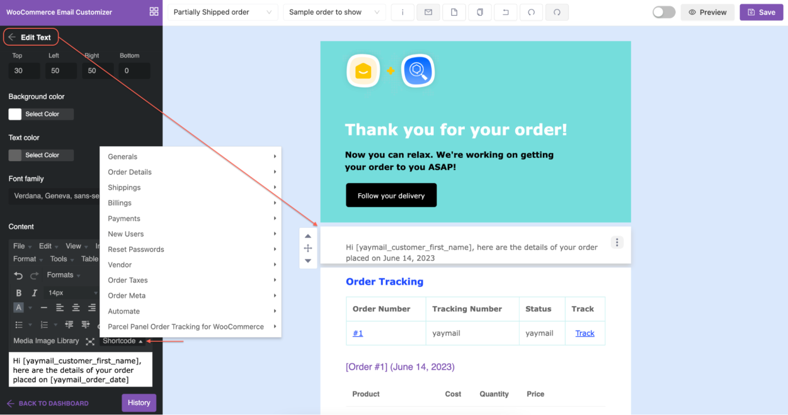Select the new document icon
Viewport: 788px width, 415px height.
454,12
